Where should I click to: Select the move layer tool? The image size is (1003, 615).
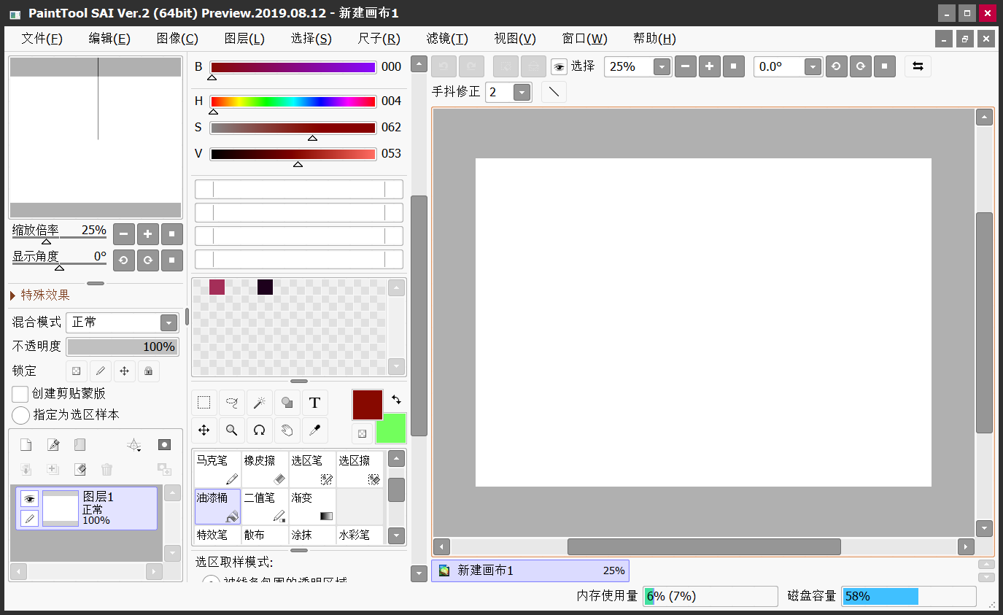pyautogui.click(x=204, y=430)
